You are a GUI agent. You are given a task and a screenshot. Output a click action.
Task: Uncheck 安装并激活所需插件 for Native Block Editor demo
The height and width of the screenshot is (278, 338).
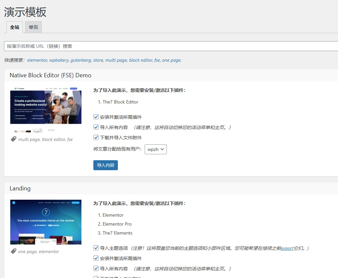(x=96, y=117)
